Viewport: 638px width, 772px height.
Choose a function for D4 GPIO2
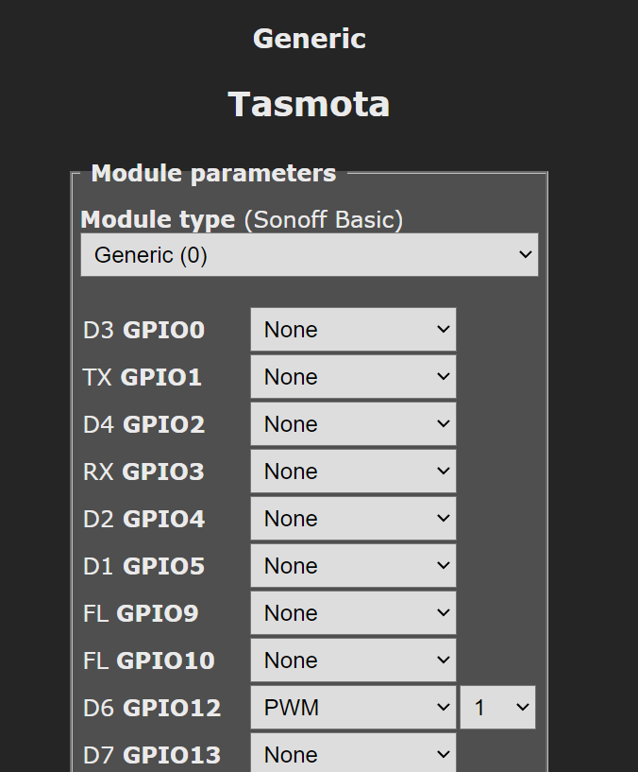(x=353, y=424)
